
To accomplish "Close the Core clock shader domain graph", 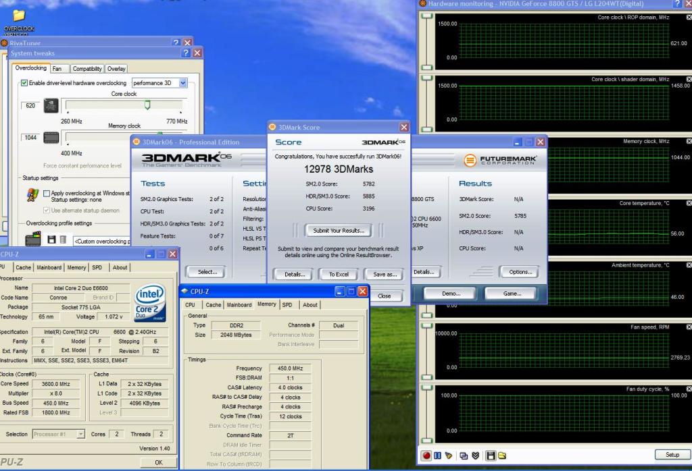I will (x=689, y=79).
